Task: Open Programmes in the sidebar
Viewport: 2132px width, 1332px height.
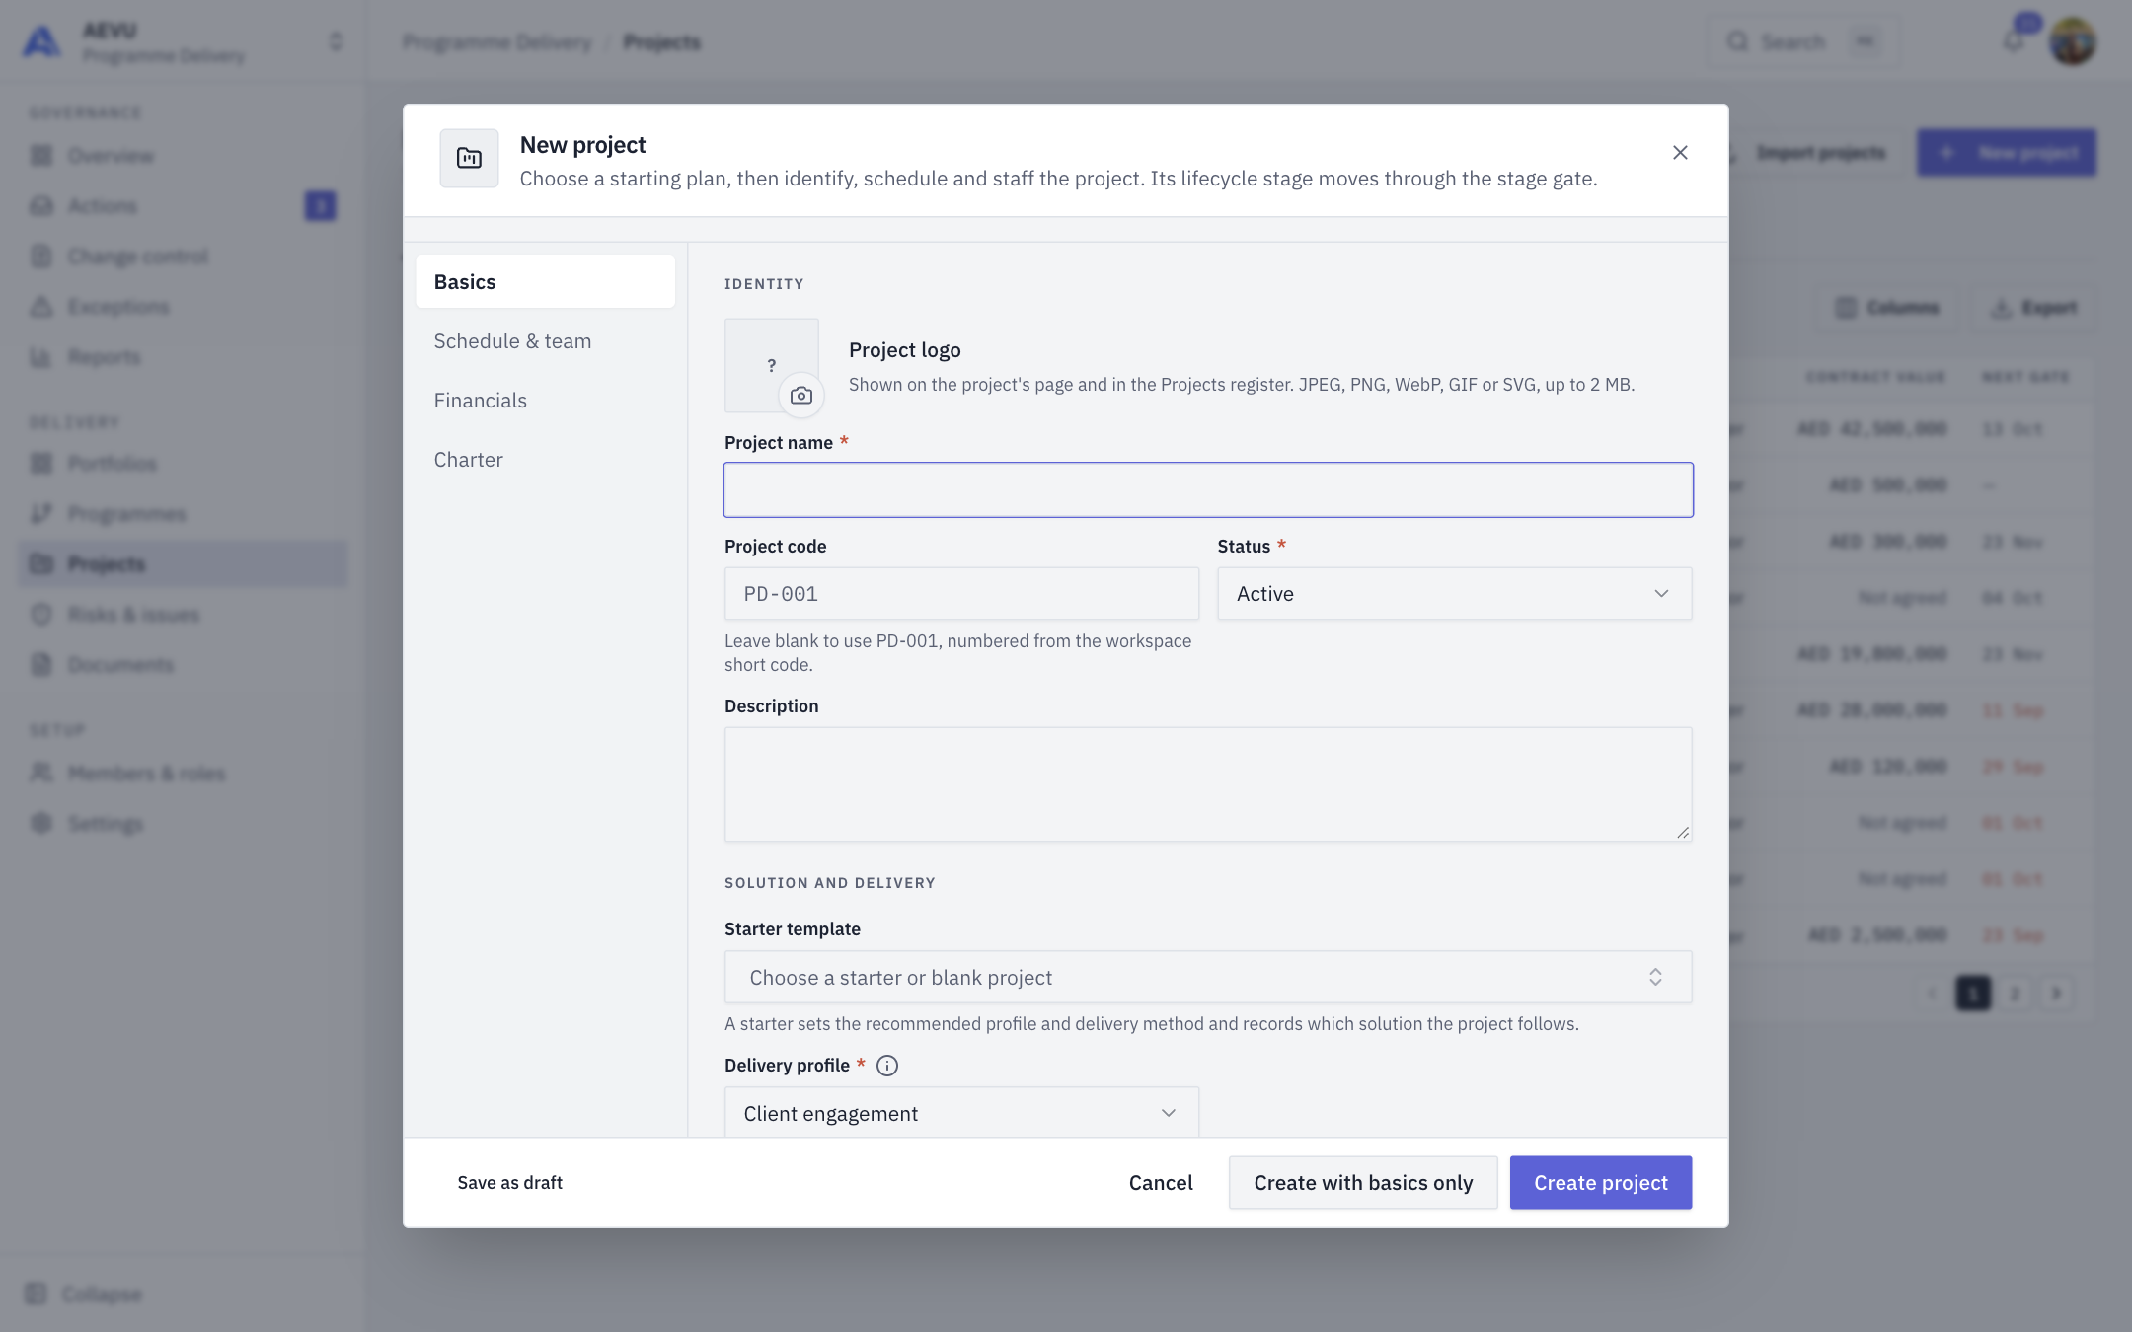Action: click(183, 514)
